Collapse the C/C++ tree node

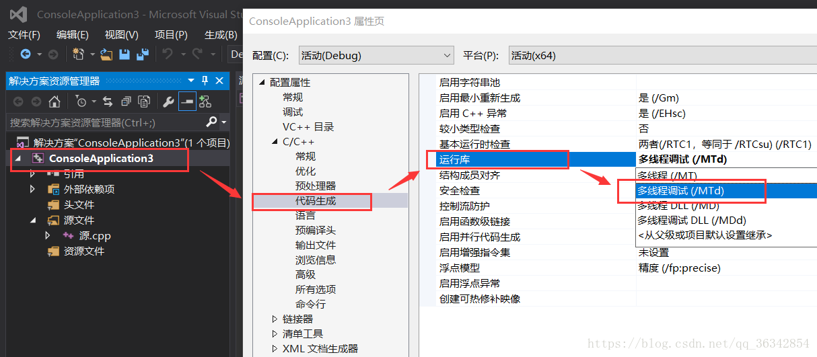[275, 142]
